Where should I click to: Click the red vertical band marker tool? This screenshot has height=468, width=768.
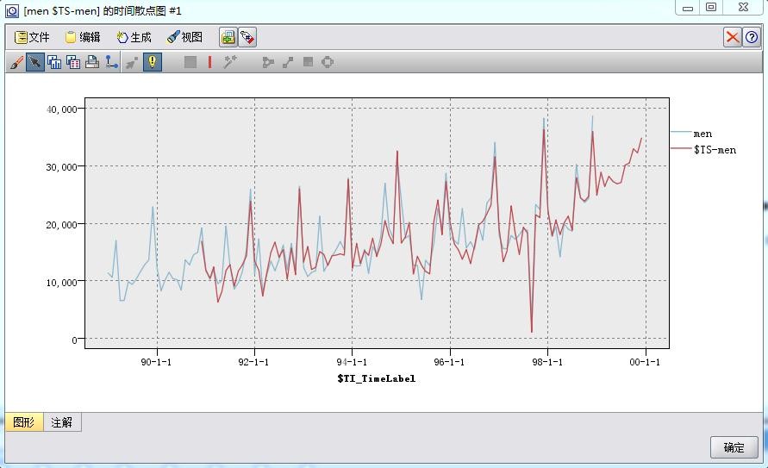(209, 62)
